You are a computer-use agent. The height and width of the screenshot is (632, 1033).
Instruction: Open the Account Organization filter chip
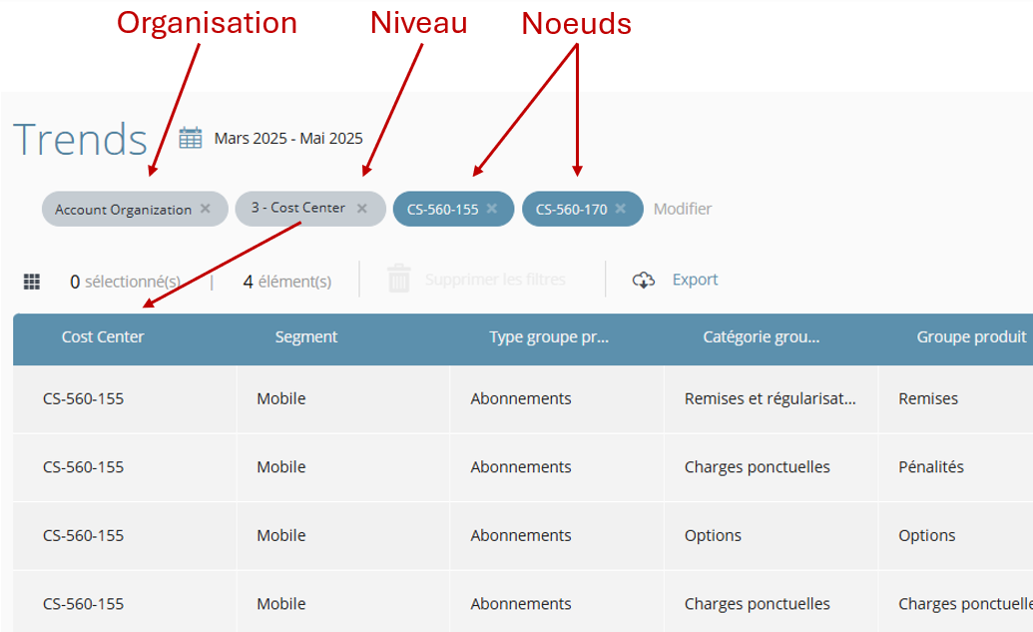pyautogui.click(x=123, y=210)
